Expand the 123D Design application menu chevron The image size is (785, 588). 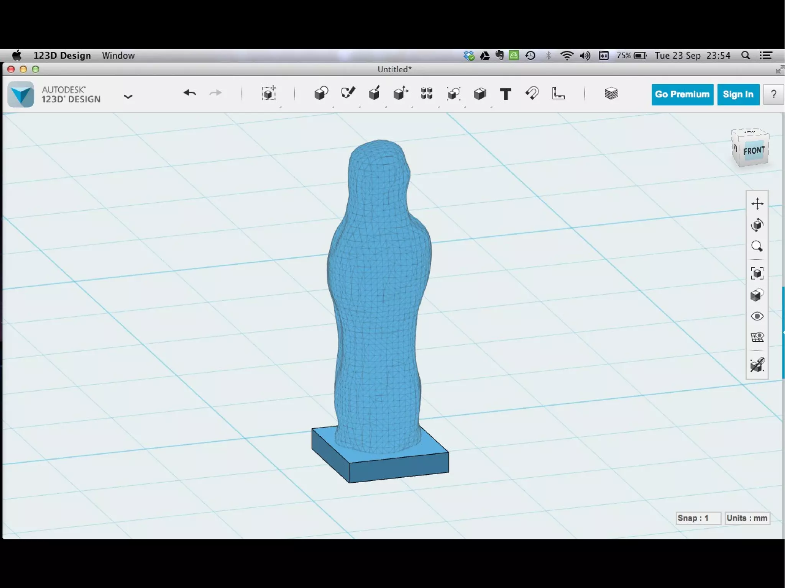[128, 97]
